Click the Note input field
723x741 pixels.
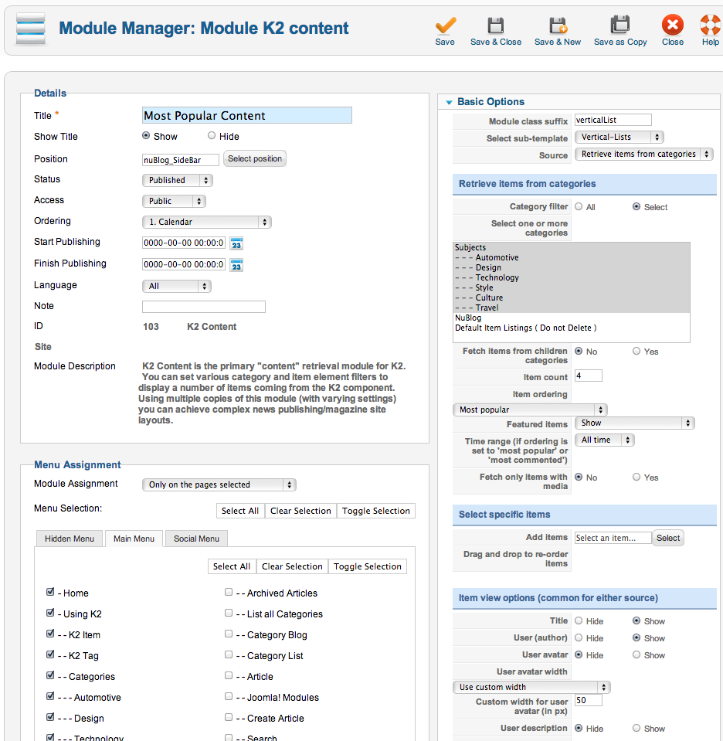click(204, 307)
